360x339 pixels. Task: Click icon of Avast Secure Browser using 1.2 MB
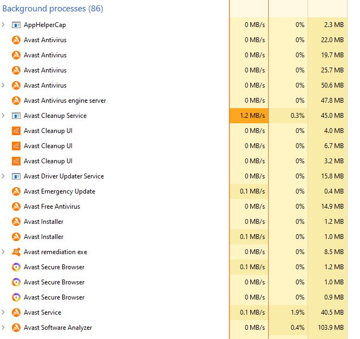[x=16, y=267]
